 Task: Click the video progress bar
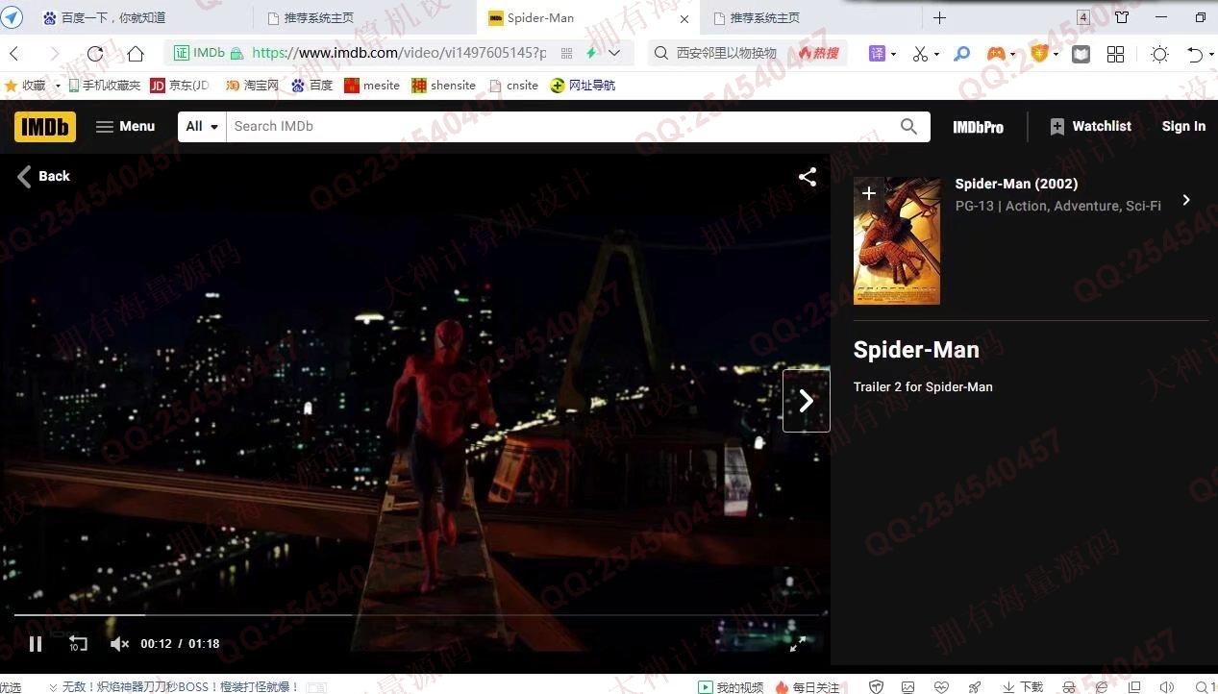pos(416,614)
